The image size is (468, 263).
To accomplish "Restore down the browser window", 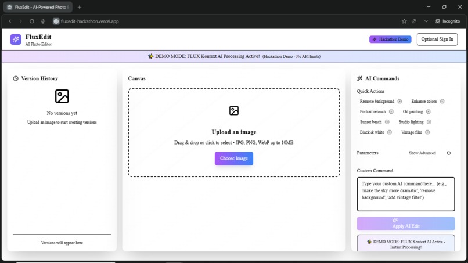I will point(444,7).
